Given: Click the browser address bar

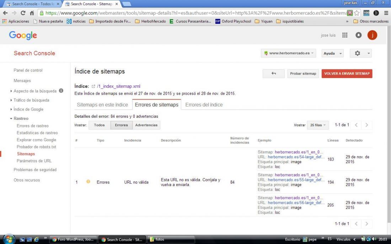Looking at the screenshot, I should tap(196, 13).
